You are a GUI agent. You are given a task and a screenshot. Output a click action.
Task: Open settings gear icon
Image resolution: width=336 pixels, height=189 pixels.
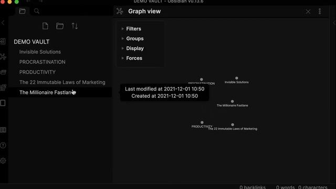[3, 161]
